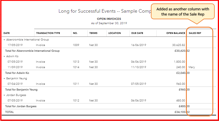Open invoice 1013 dated 07/05/2019
Viewport: 219px width, 121px height.
pos(76,62)
